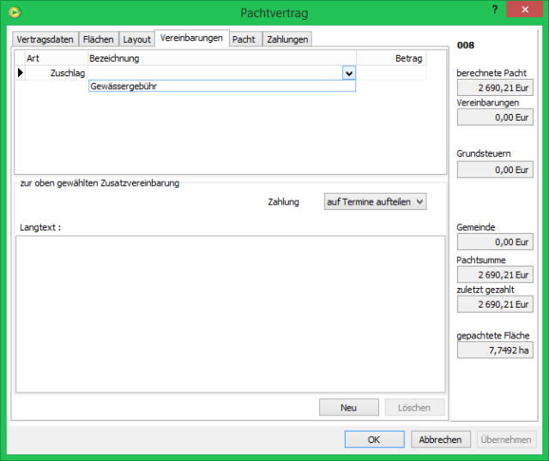This screenshot has width=549, height=461.
Task: Select the Layout tab
Action: tap(136, 39)
